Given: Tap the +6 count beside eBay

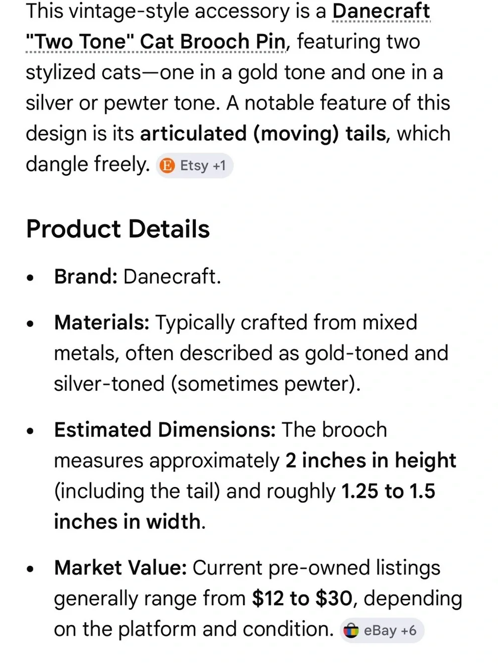Looking at the screenshot, I should pos(408,631).
